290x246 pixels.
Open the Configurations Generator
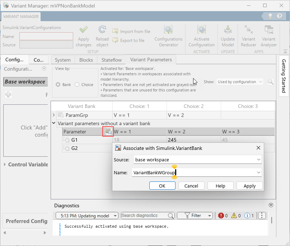tap(168, 36)
